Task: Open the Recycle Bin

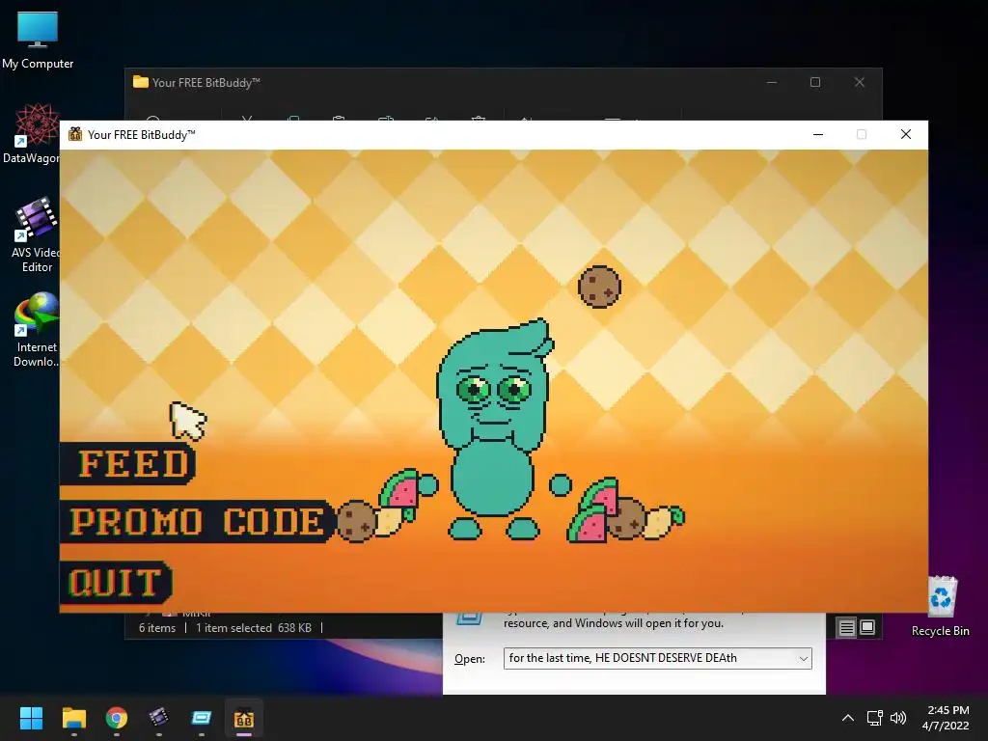Action: coord(940,606)
